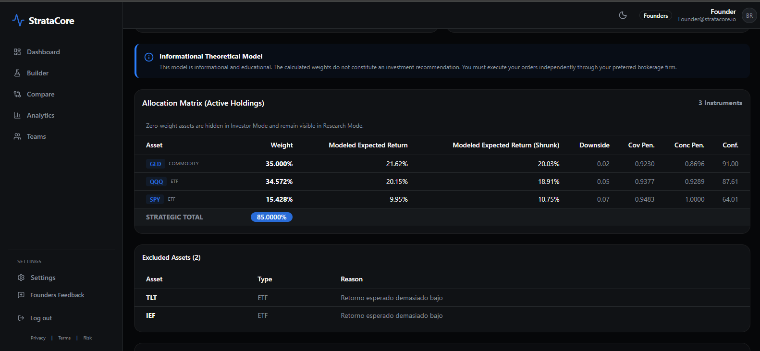760x351 pixels.
Task: Click the Analytics bar chart icon
Action: (17, 115)
